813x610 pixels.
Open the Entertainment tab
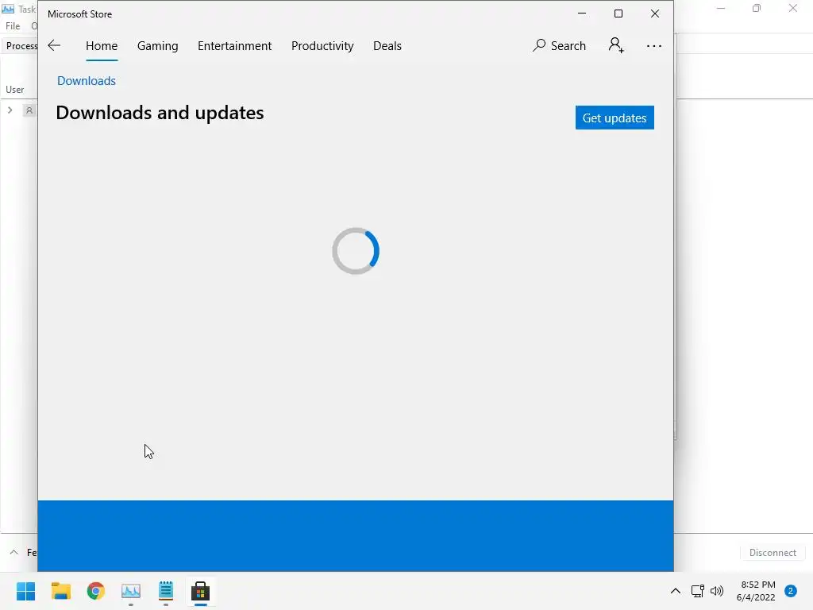pyautogui.click(x=234, y=45)
